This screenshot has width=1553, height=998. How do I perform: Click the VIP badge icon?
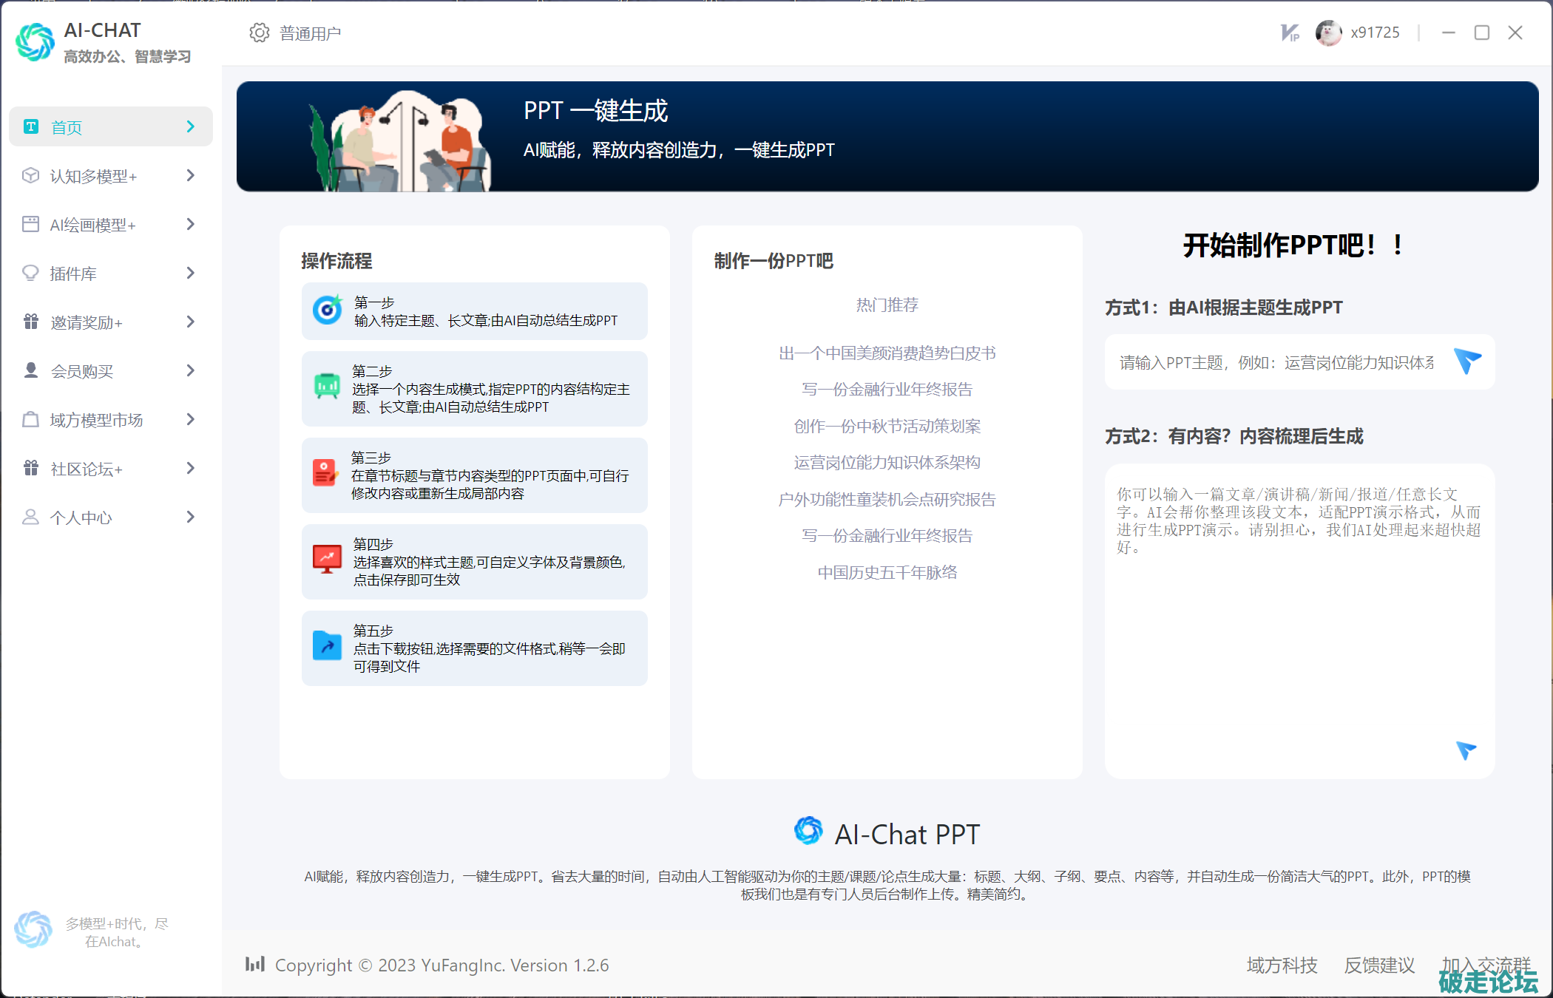1290,33
